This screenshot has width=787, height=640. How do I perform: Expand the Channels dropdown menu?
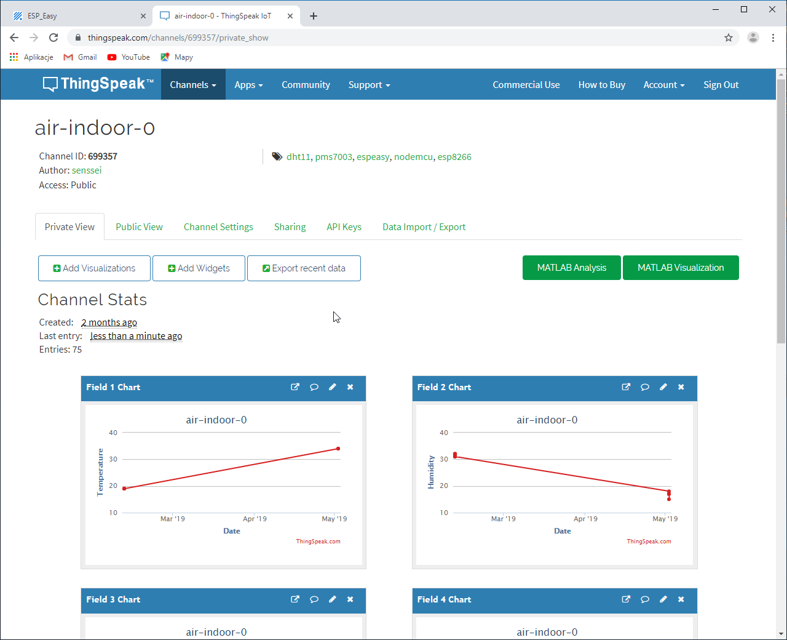click(x=193, y=85)
